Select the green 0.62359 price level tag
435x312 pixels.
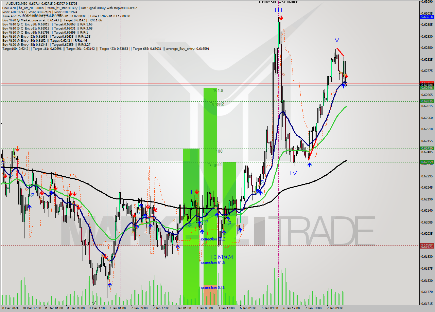coord(427,162)
